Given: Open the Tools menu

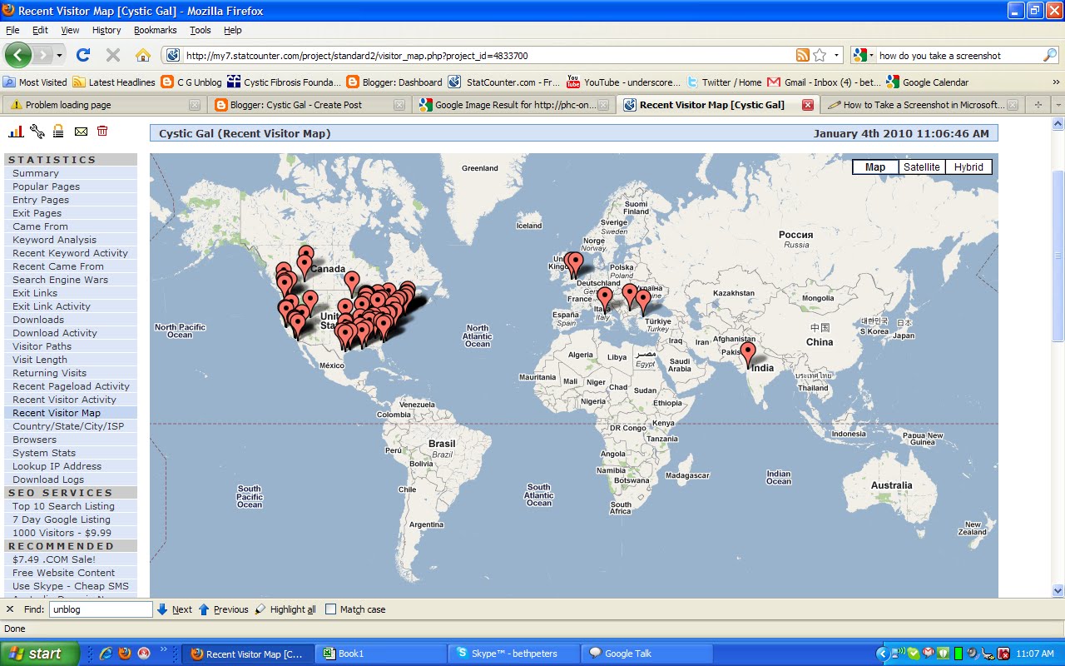Looking at the screenshot, I should [200, 30].
